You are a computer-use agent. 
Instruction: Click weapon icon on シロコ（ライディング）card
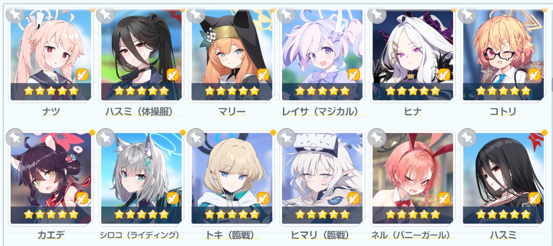click(x=172, y=198)
